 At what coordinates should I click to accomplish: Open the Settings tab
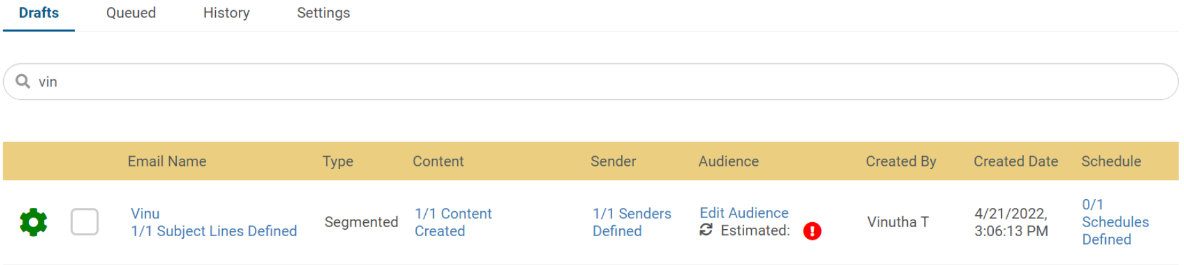point(323,13)
